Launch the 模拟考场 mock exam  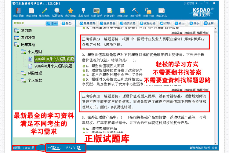[x=44, y=12]
